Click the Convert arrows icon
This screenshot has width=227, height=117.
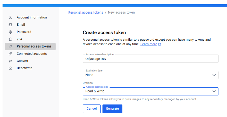tap(10, 61)
